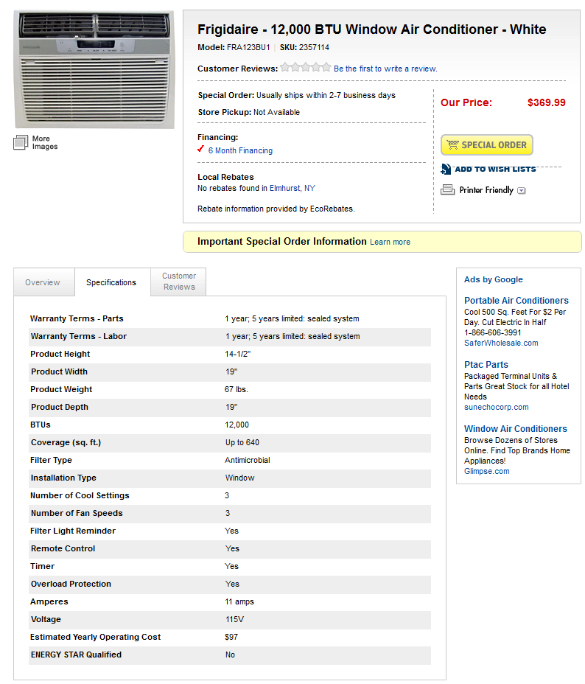Visit the Glimpse.com link
This screenshot has height=684, width=585.
486,471
